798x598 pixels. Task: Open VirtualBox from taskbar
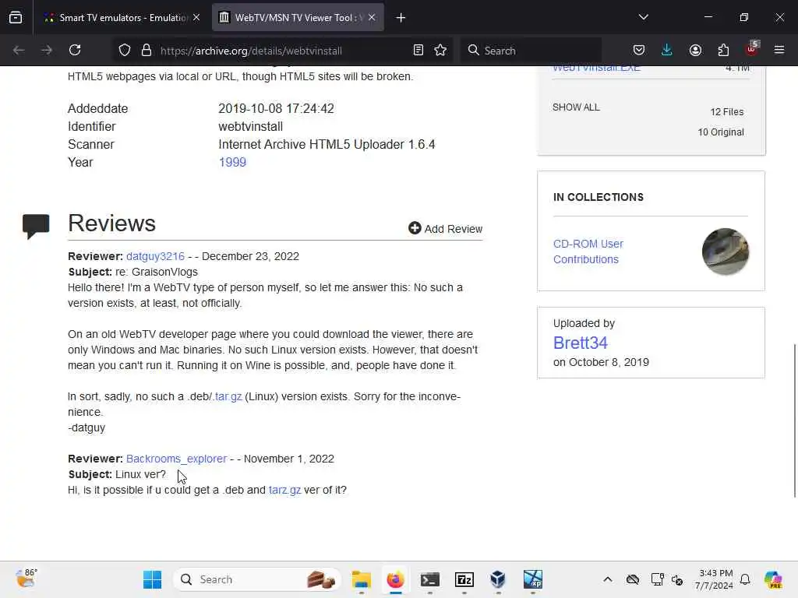tap(498, 579)
